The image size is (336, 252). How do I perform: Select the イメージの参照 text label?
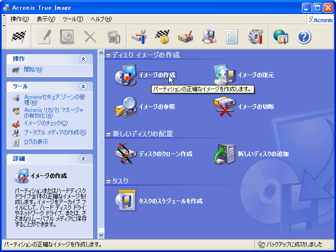pos(157,106)
